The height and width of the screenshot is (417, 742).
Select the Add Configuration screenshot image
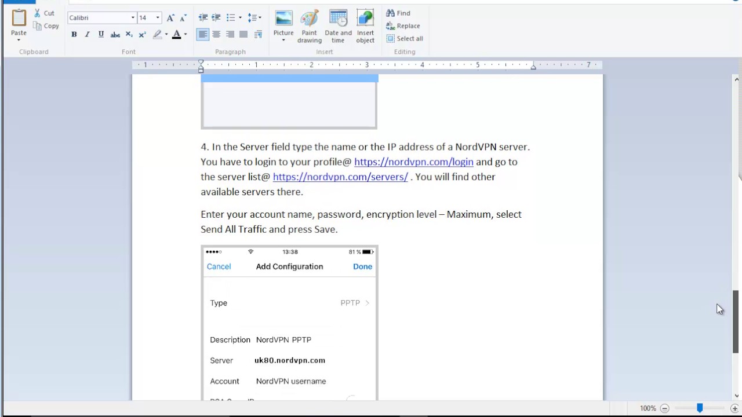[x=289, y=323]
